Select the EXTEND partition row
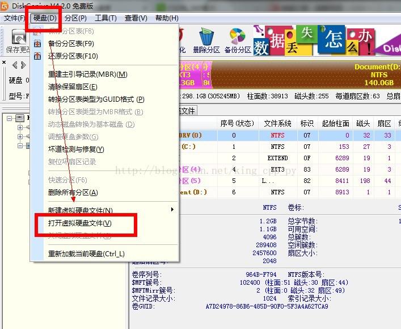The width and height of the screenshot is (401, 329). coord(290,158)
